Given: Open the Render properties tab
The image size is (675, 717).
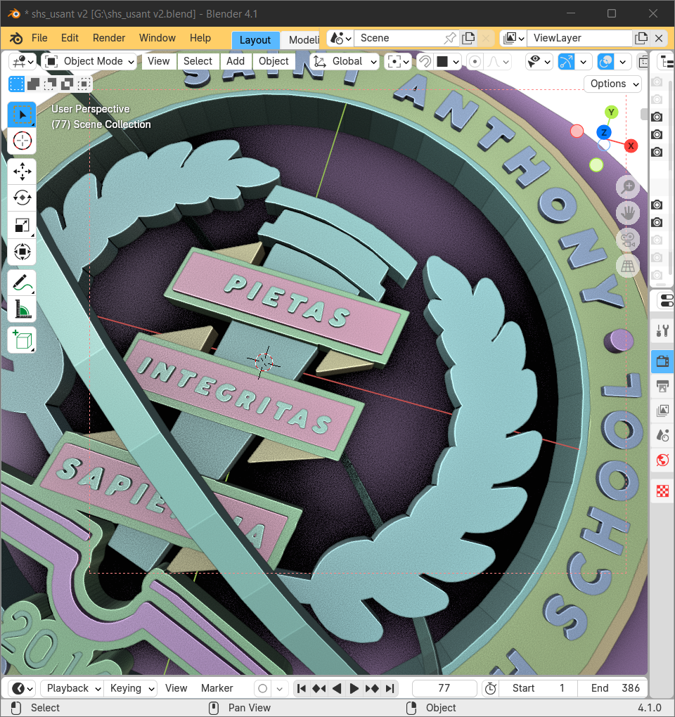Looking at the screenshot, I should (662, 361).
